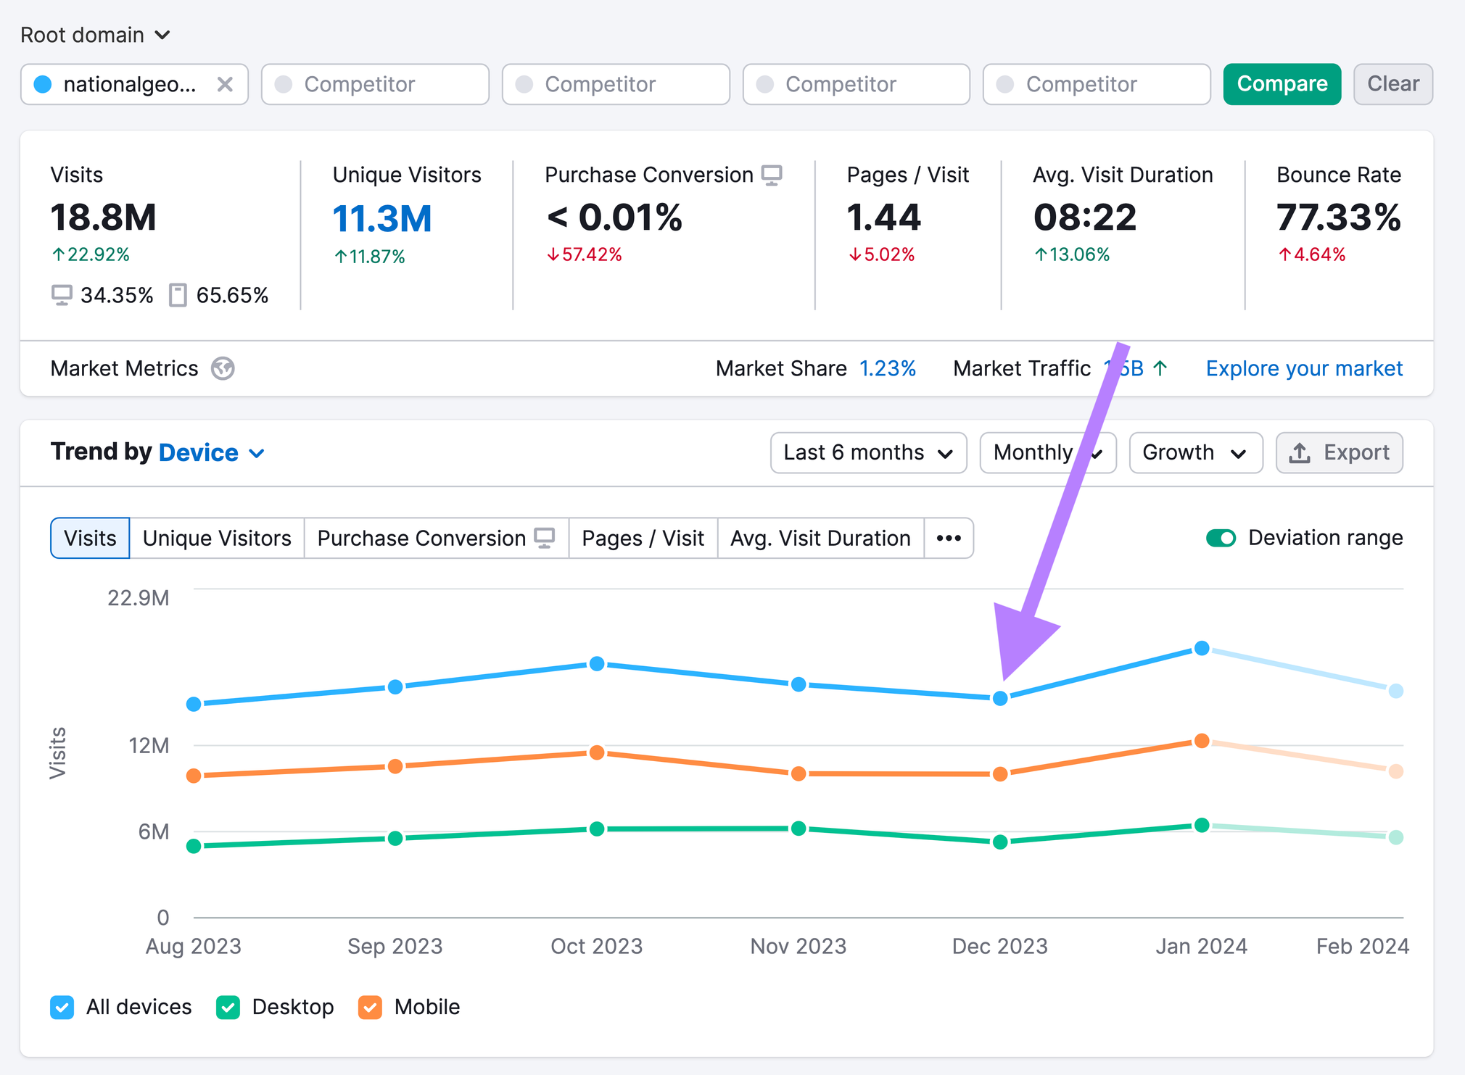Uncheck the Desktop legend checkbox

(x=228, y=1007)
